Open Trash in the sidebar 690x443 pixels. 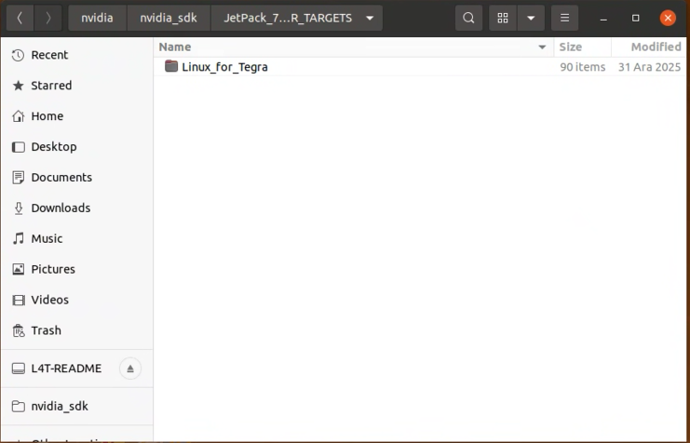point(77,330)
